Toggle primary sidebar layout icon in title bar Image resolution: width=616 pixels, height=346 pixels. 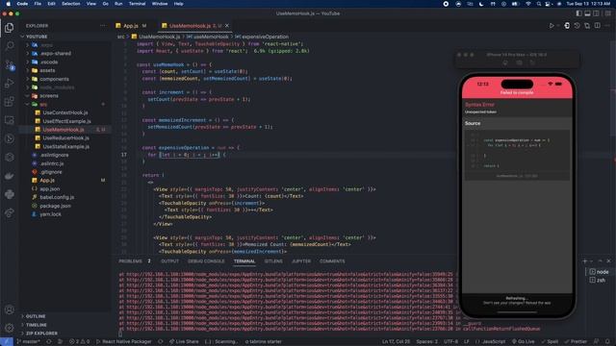tap(578, 13)
